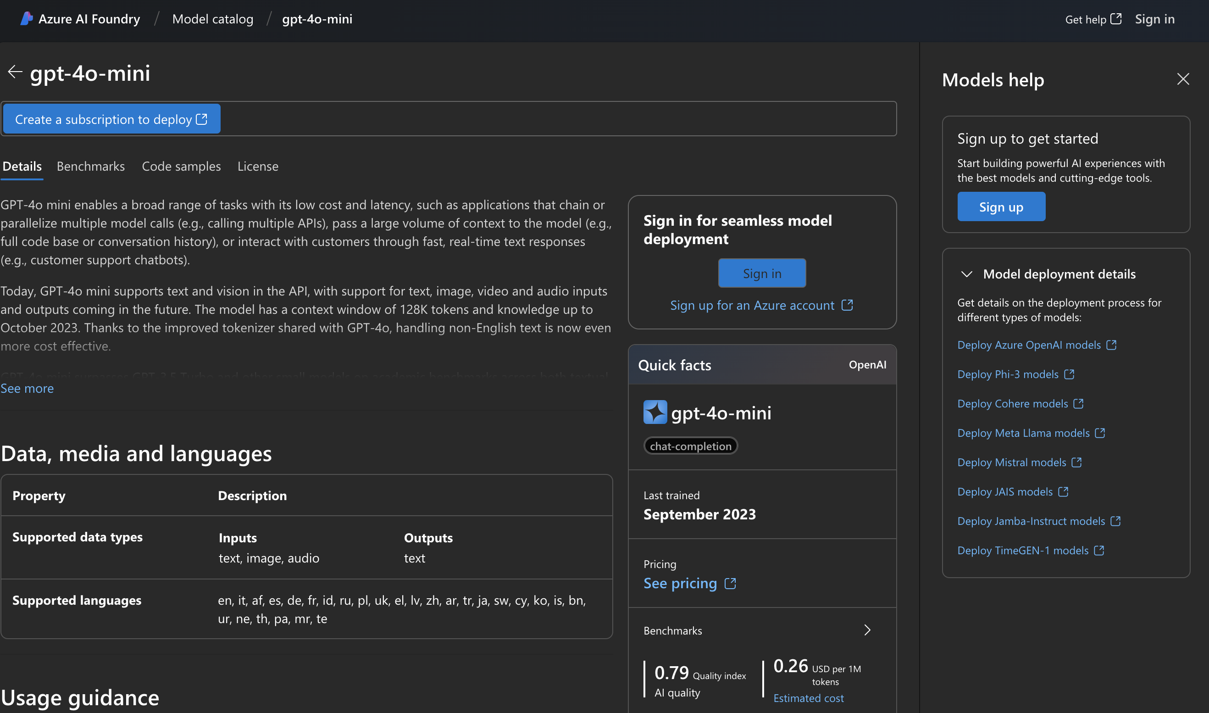Click the Data, media and languages heading
Viewport: 1209px width, 713px height.
coord(136,454)
